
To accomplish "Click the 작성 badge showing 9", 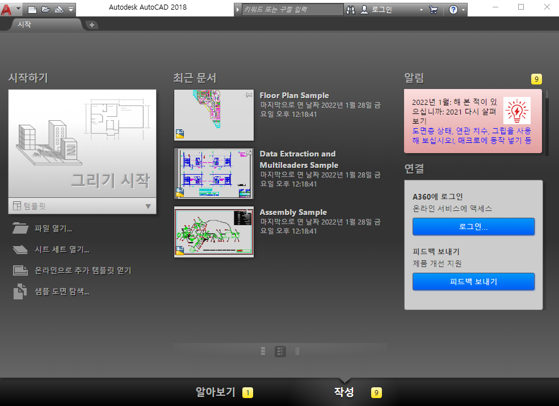I will click(x=376, y=392).
